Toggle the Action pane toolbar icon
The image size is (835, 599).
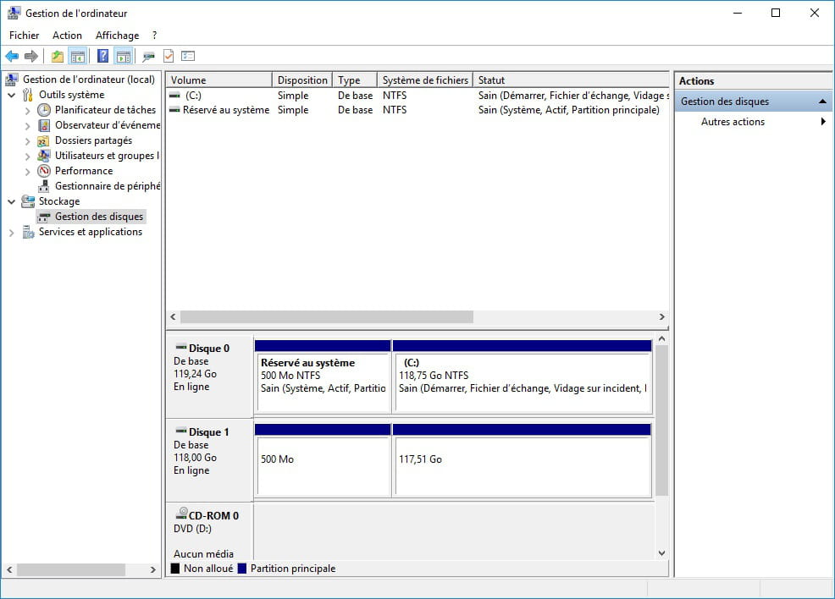(124, 56)
